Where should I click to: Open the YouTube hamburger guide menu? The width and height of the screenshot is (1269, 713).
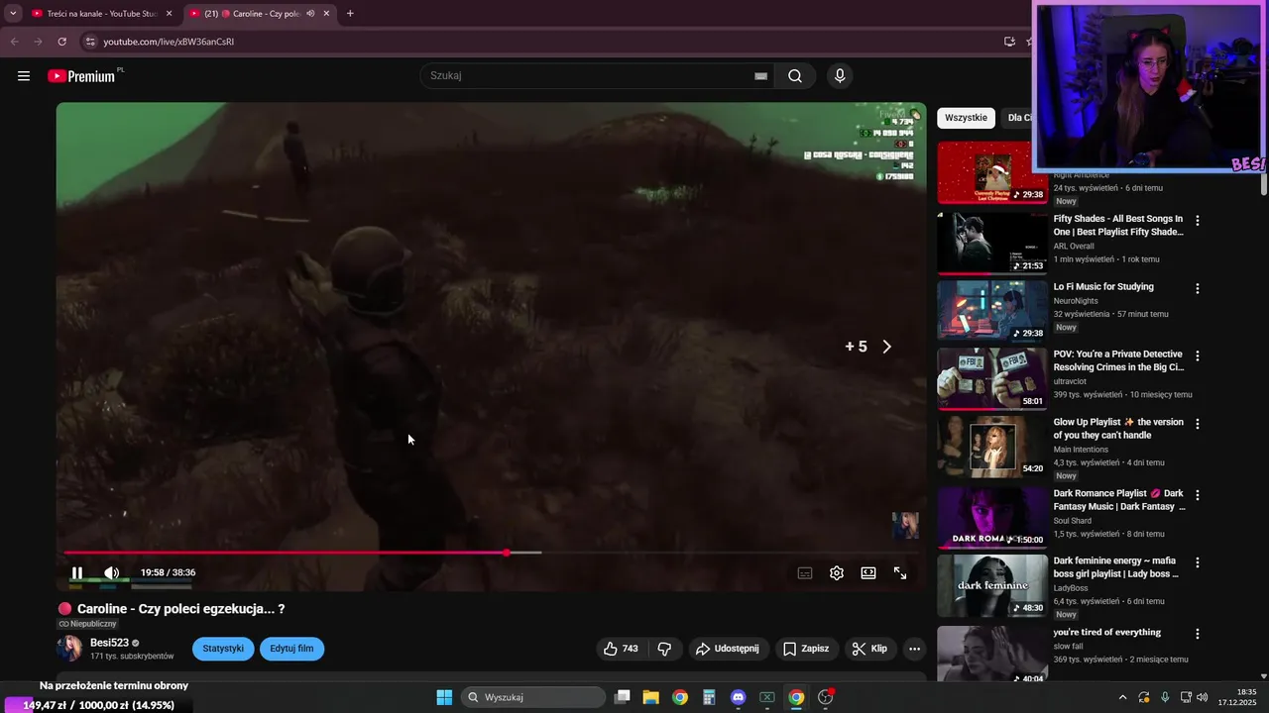point(24,76)
